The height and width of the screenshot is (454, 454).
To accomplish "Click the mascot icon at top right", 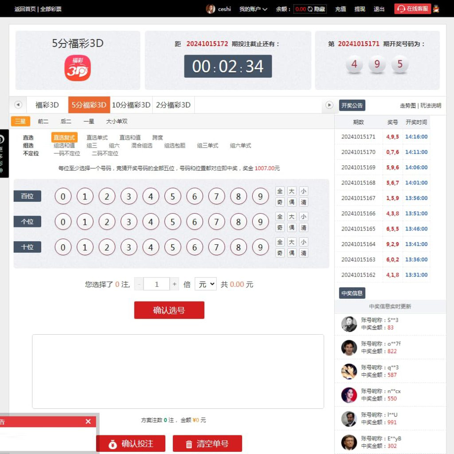I will [x=436, y=9].
